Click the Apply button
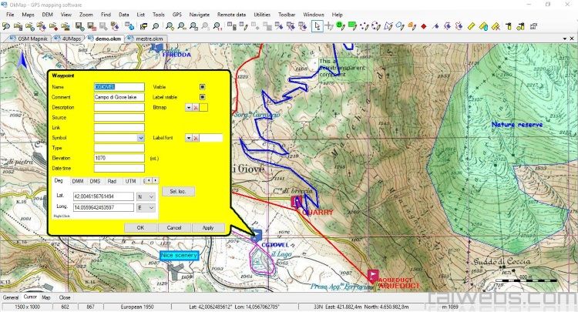This screenshot has height=312, width=578. point(208,228)
